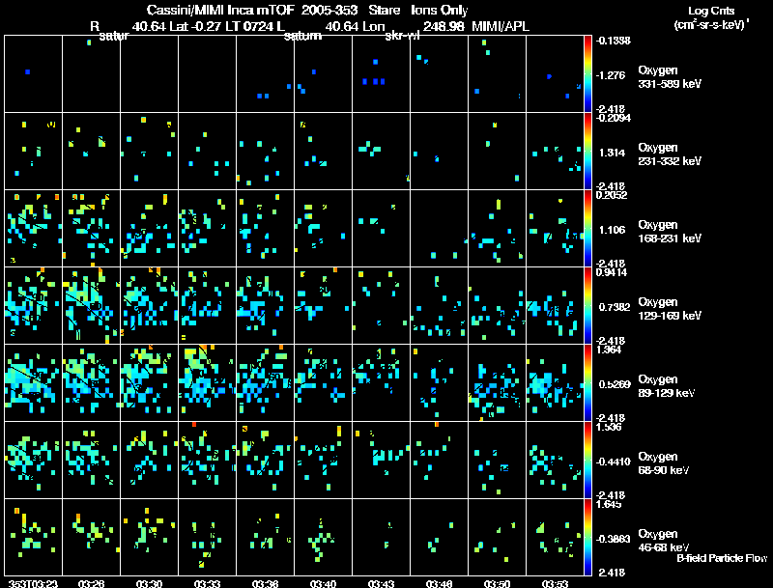The height and width of the screenshot is (588, 773).
Task: Click the colorbar beside Oxygen 129-169 keV
Action: [x=587, y=306]
